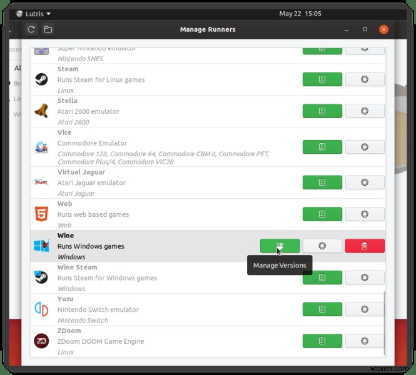Open Stella runner configuration gear
The width and height of the screenshot is (416, 375).
coord(365,111)
